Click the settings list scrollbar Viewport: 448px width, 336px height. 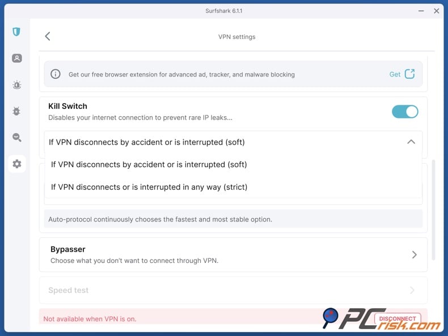point(433,210)
